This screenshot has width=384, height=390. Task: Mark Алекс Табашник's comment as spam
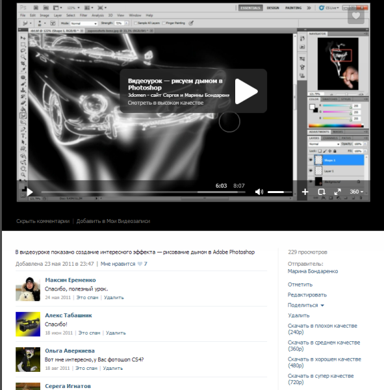89,333
